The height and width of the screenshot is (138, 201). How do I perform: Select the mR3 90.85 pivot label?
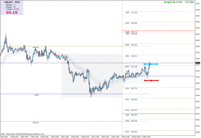click(131, 23)
